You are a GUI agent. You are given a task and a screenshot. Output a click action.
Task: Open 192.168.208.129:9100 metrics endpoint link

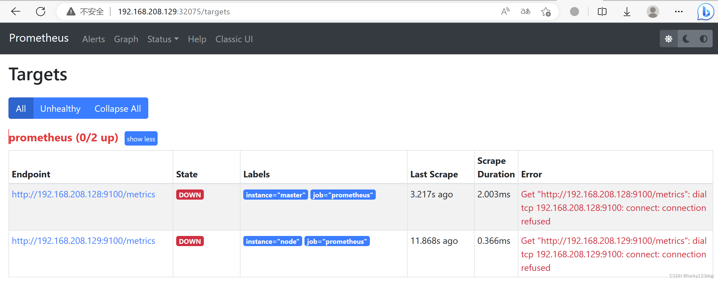click(x=83, y=241)
